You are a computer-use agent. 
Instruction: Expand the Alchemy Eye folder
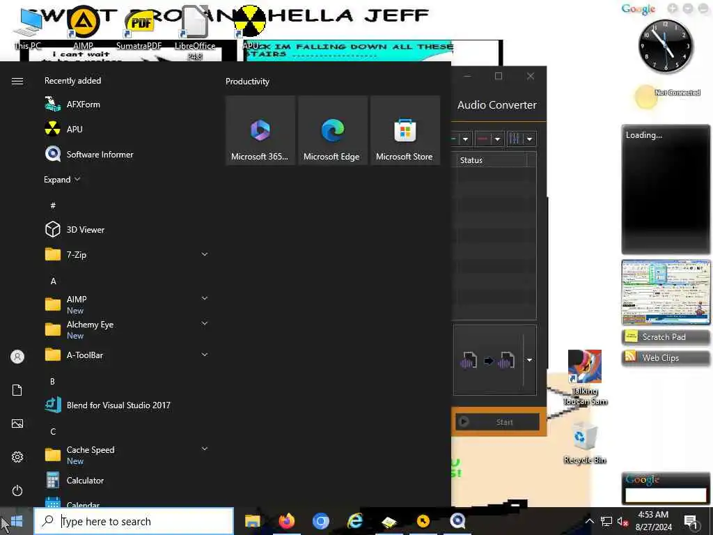(x=125, y=329)
